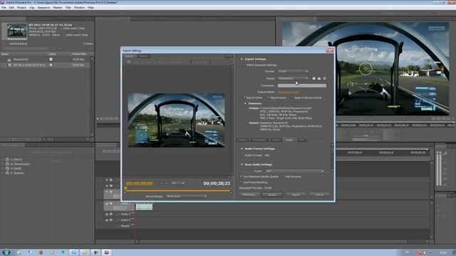Open the Export Settings panel flyout menu icon
This screenshot has height=256, width=456.
(228, 56)
